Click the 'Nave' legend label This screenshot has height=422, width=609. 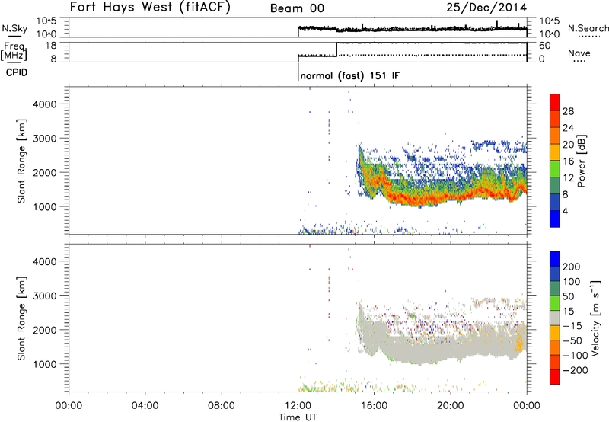(579, 53)
